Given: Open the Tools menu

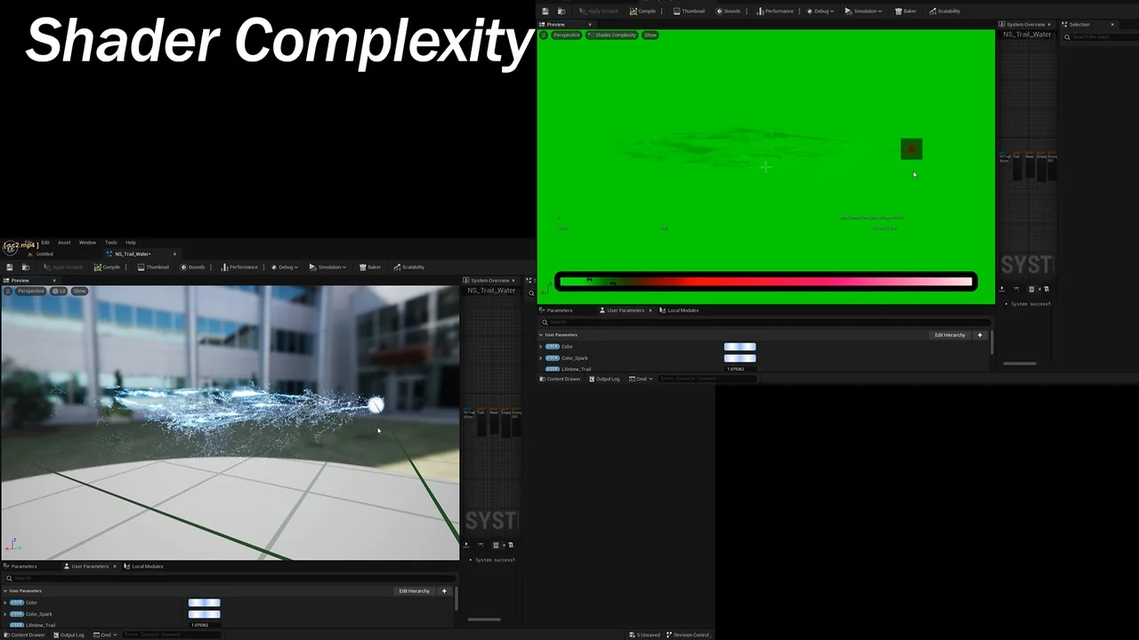Looking at the screenshot, I should [x=110, y=243].
